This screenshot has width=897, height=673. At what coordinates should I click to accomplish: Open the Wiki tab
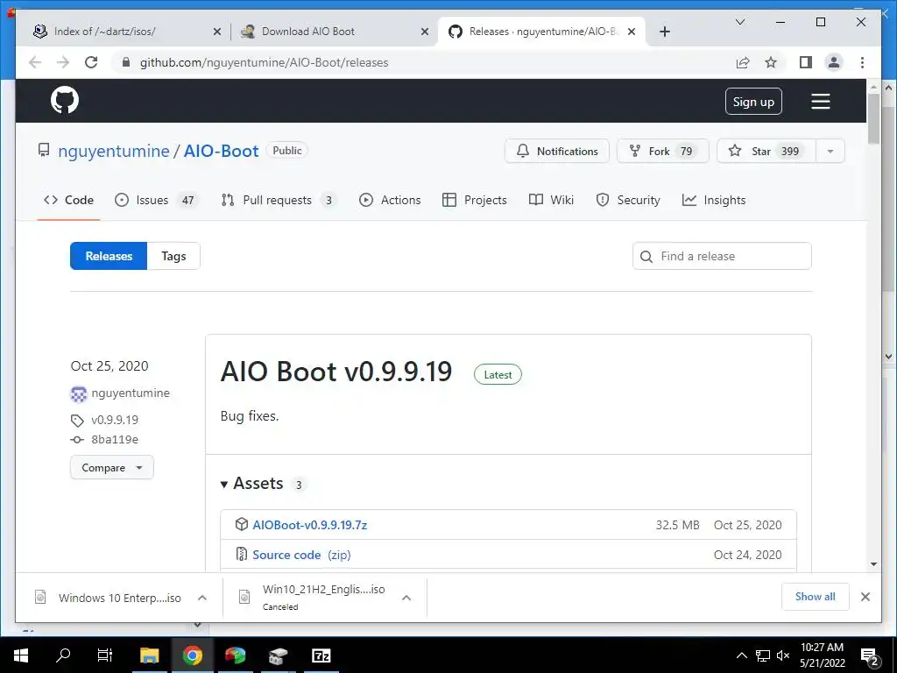pos(552,200)
